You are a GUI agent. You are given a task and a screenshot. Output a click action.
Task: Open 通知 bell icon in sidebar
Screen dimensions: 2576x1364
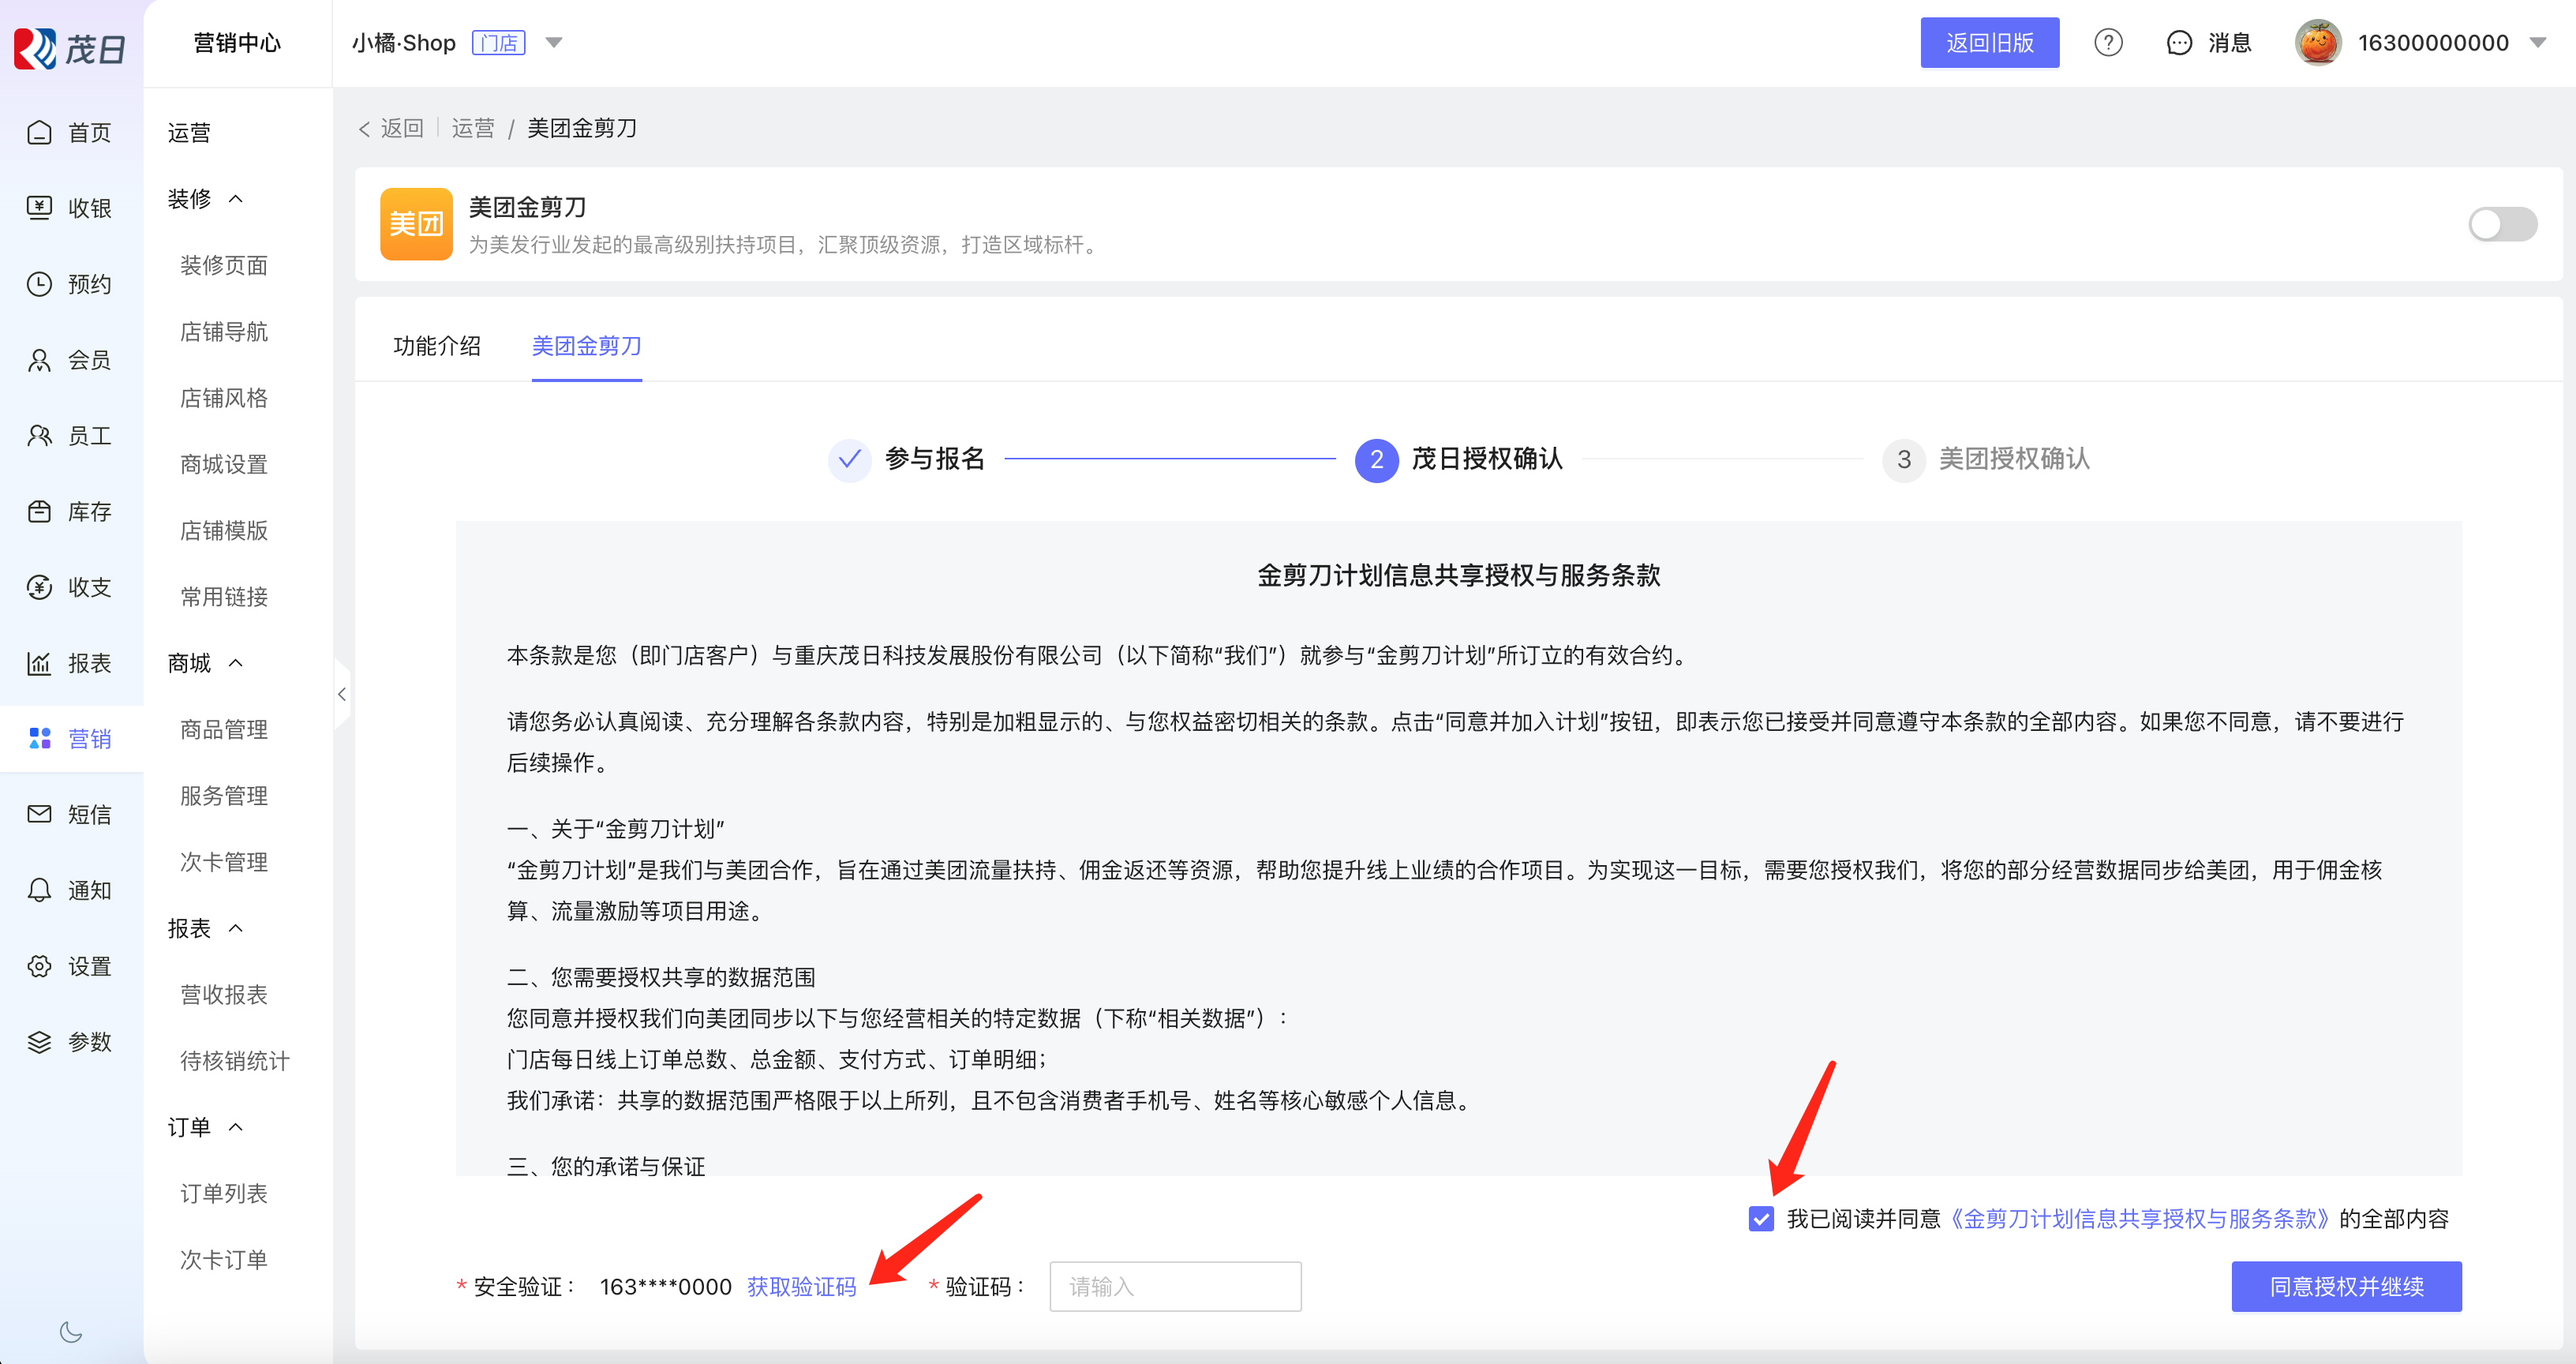(39, 890)
